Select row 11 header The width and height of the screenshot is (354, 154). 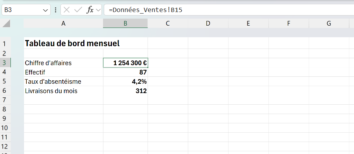(5, 137)
